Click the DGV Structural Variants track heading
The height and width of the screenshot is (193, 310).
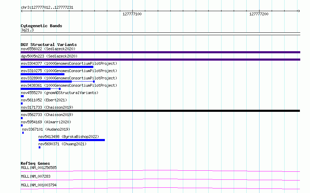point(49,45)
